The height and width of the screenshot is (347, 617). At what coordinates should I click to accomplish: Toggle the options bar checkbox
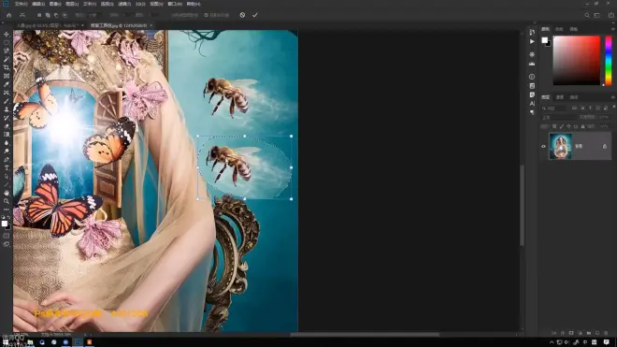coord(207,15)
